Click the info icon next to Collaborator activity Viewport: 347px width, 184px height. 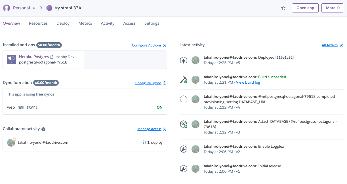(43, 129)
